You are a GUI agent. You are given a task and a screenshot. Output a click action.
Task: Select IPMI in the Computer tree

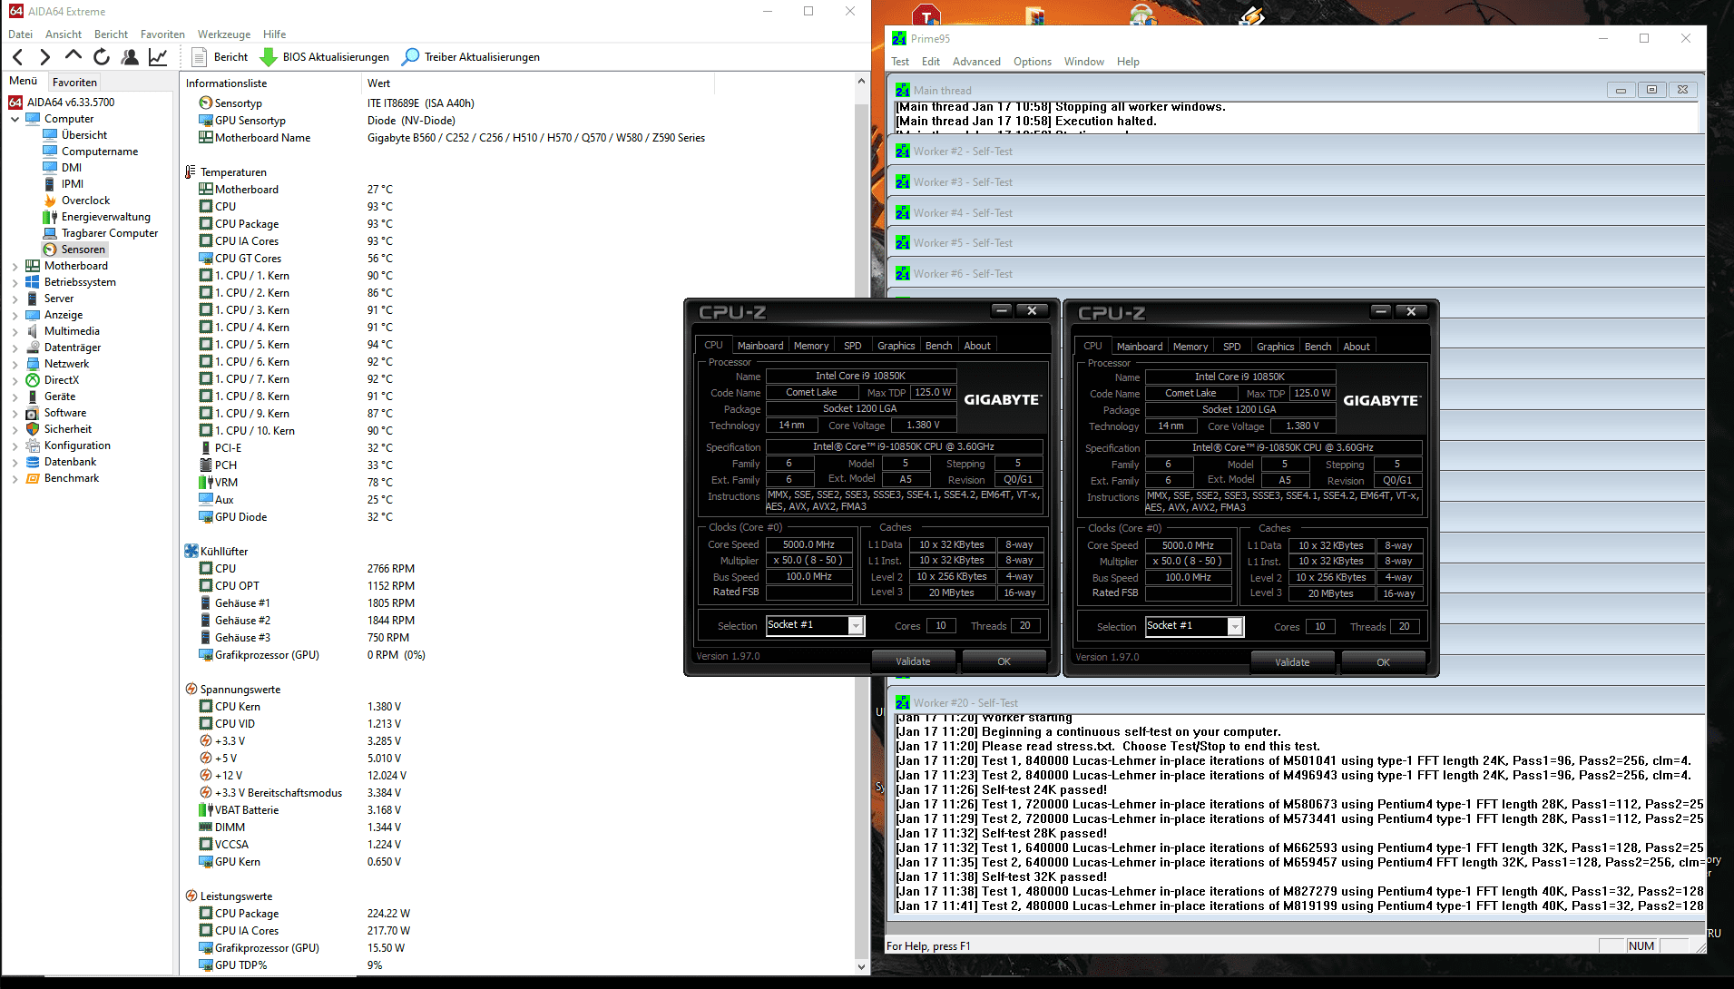point(72,184)
